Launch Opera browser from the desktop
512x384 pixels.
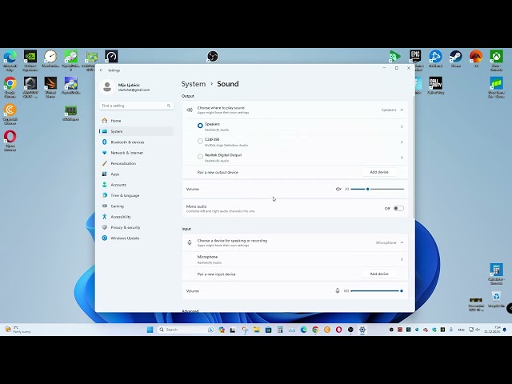(x=10, y=141)
